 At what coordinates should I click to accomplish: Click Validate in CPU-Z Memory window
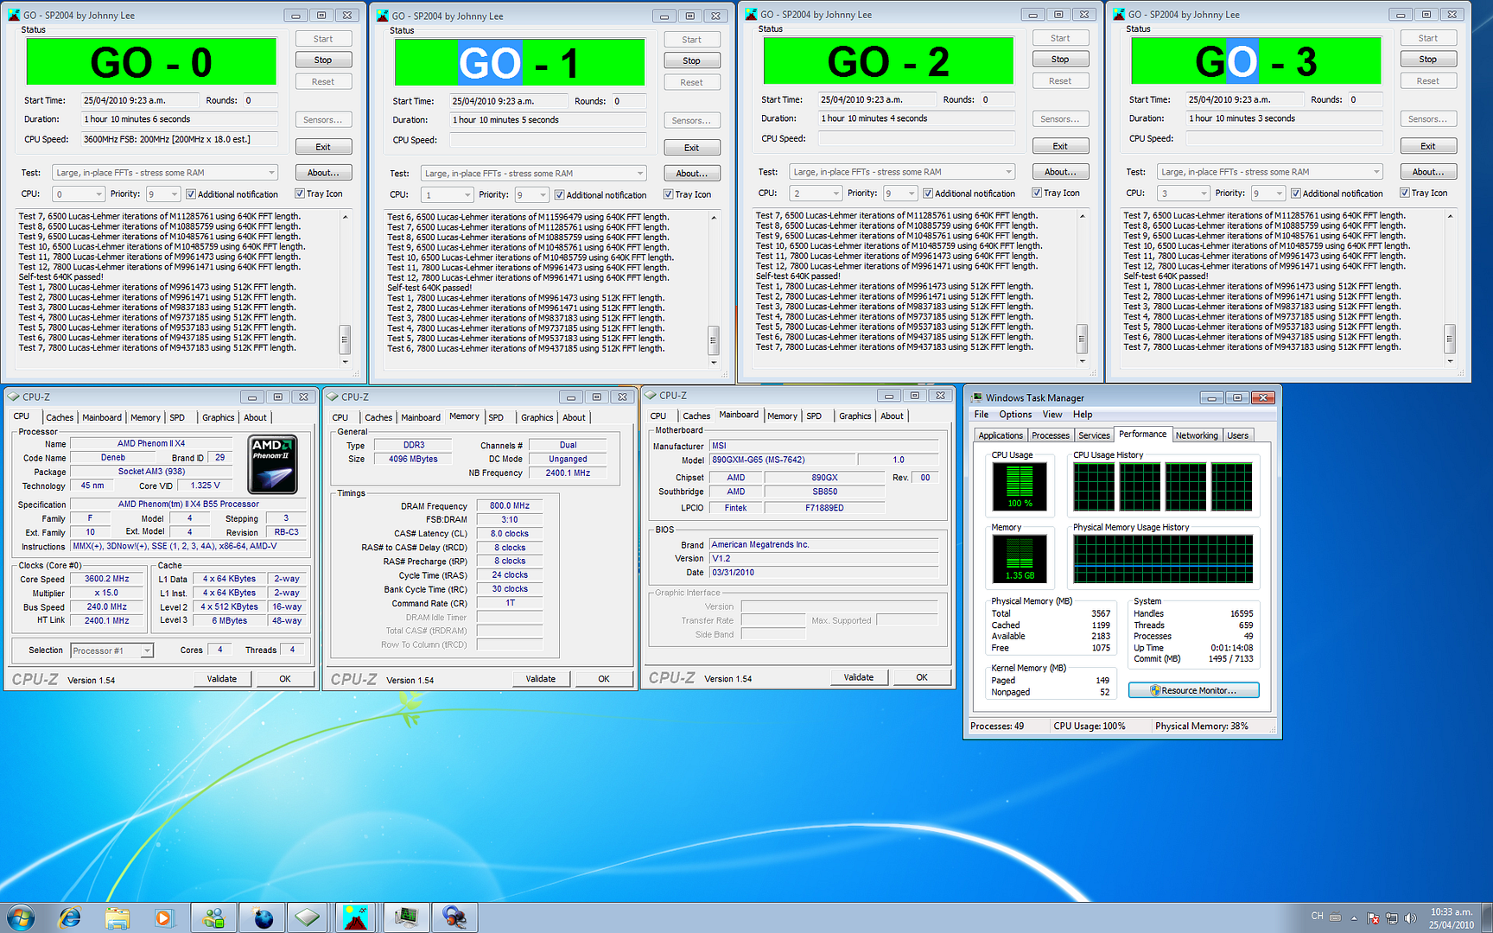[541, 679]
